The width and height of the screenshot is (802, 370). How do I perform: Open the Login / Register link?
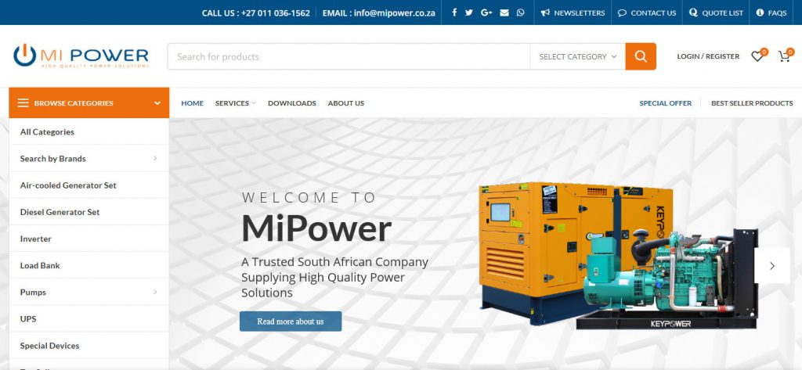click(708, 56)
